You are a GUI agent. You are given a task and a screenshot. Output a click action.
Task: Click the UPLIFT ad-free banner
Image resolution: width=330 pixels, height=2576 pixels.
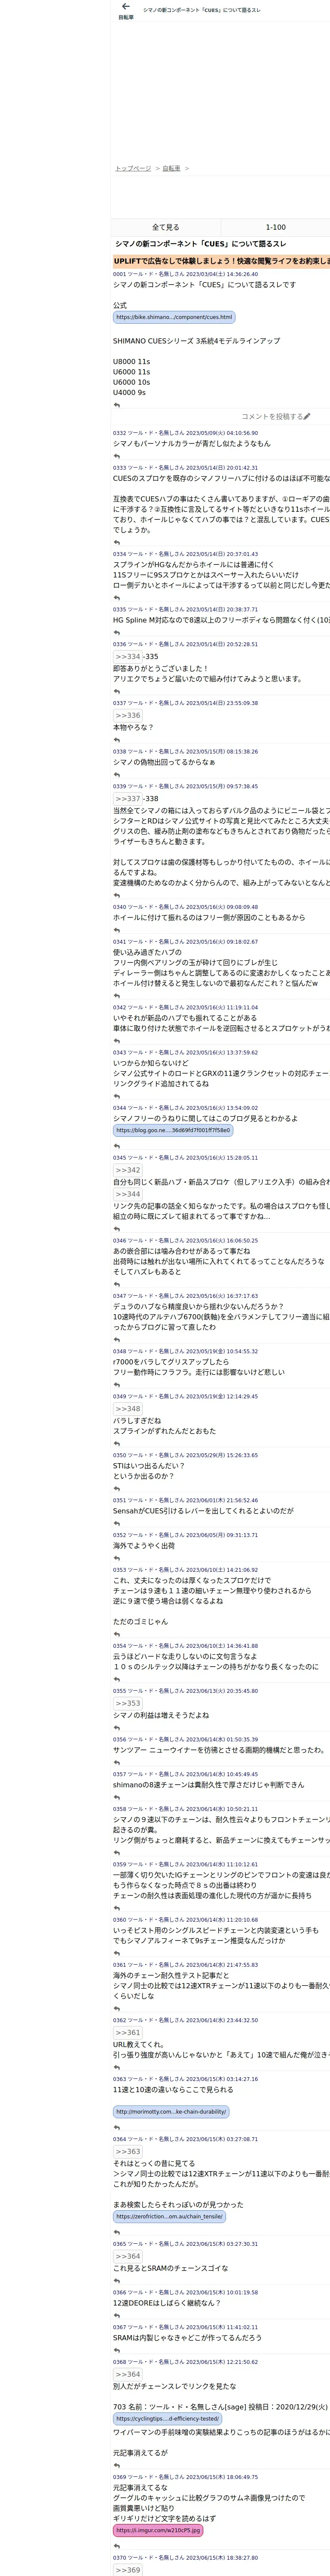[221, 261]
